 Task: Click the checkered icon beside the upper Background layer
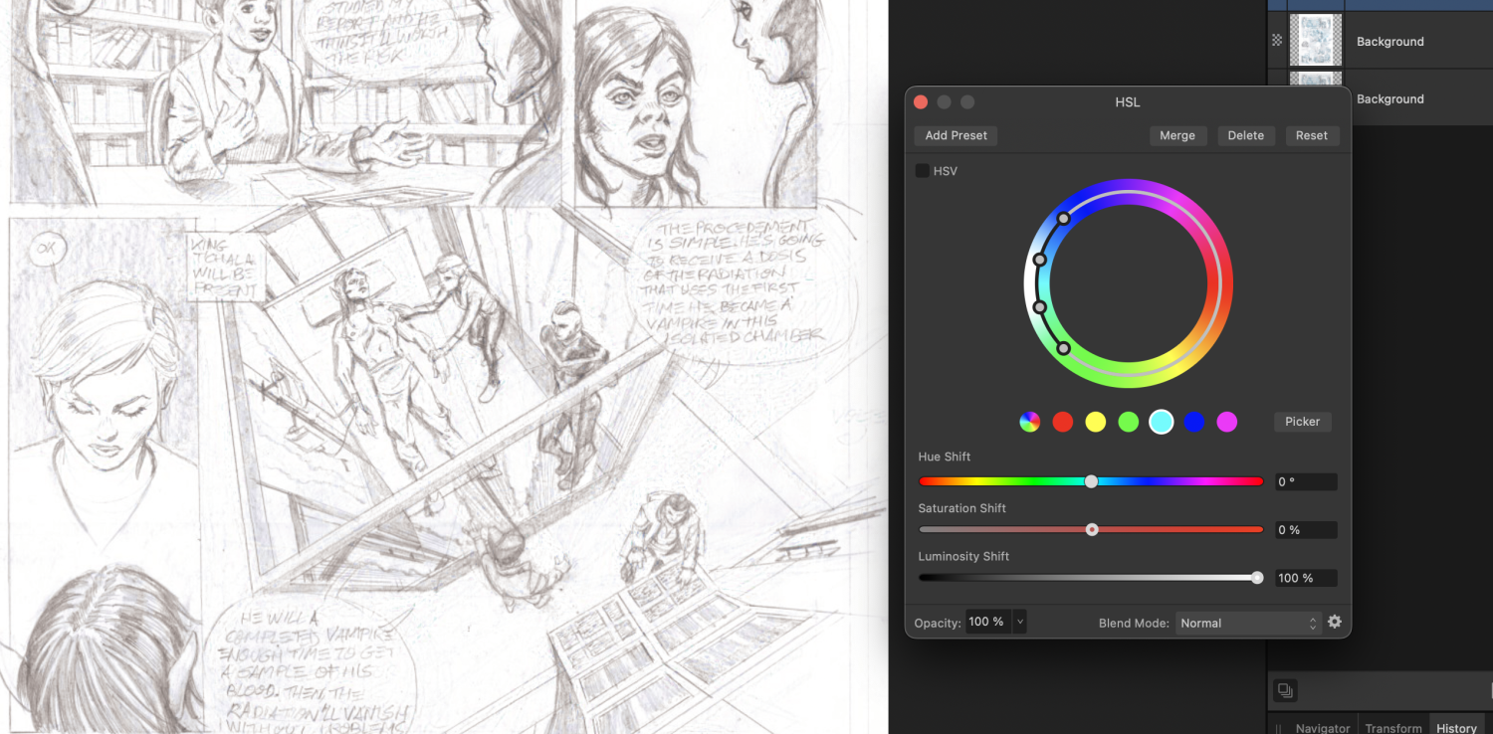(1277, 41)
